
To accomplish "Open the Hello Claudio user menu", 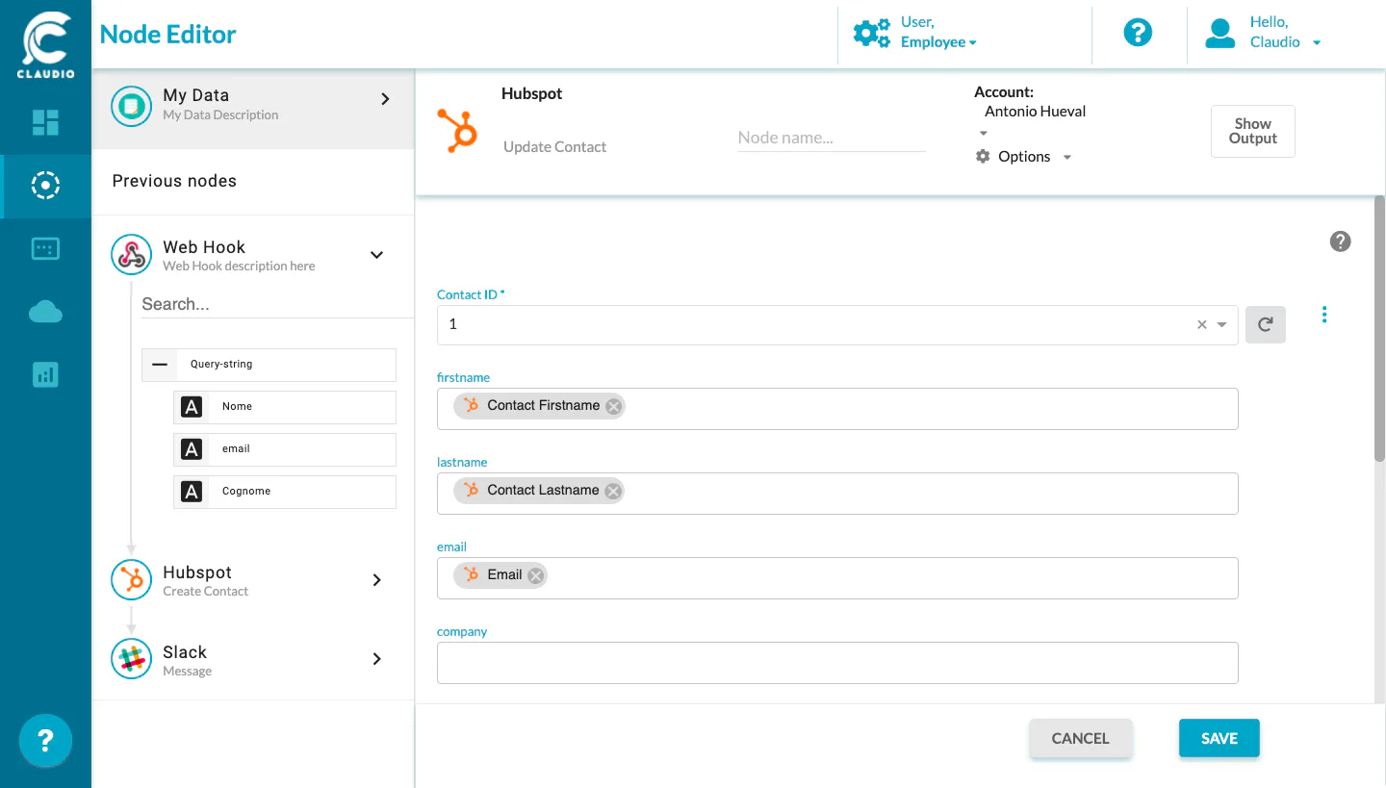I will 1317,42.
